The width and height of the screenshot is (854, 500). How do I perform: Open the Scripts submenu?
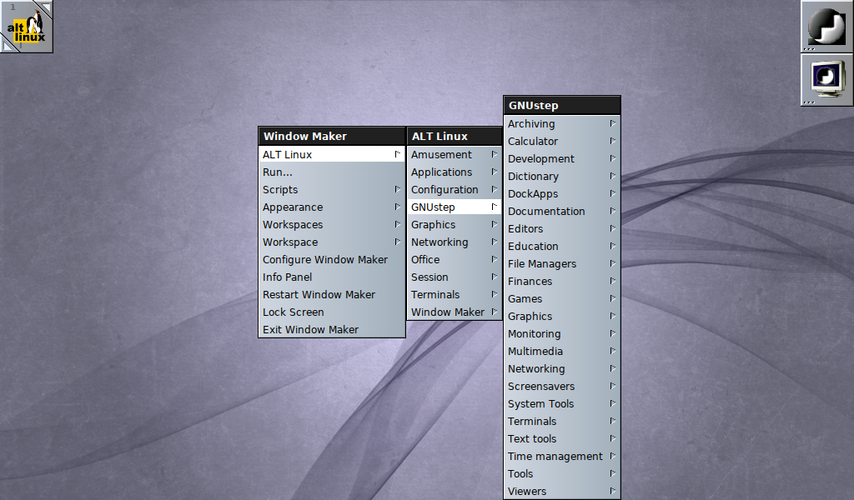(332, 189)
